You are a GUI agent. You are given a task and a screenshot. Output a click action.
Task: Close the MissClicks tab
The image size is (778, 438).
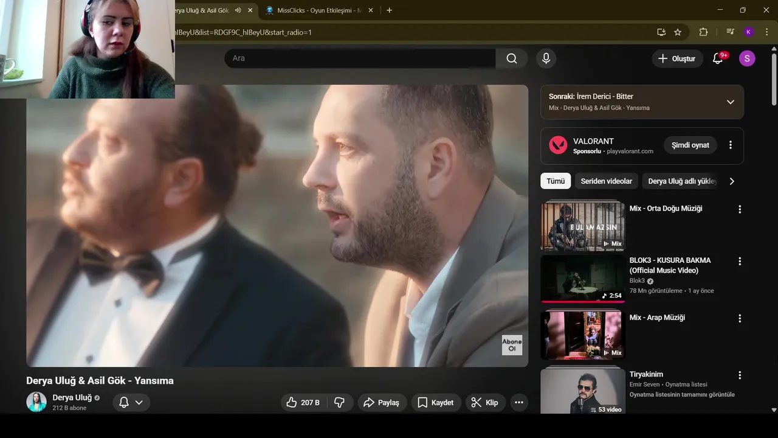[371, 10]
